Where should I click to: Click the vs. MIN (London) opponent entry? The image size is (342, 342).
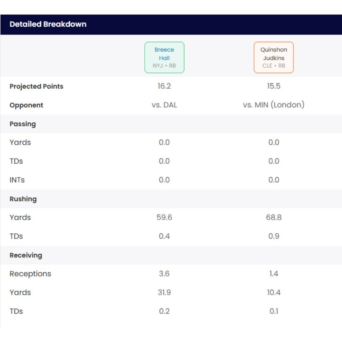[274, 105]
